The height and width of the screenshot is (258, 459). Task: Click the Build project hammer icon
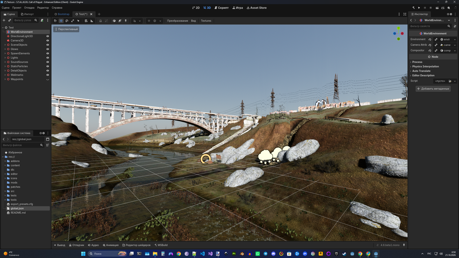[x=413, y=8]
